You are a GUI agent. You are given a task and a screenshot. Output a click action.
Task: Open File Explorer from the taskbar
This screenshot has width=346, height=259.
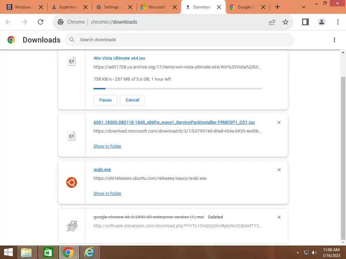pyautogui.click(x=26, y=252)
